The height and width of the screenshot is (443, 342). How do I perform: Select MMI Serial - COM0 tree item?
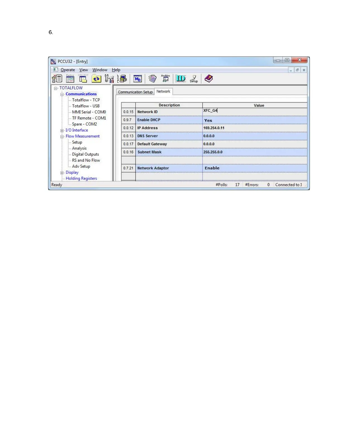[x=89, y=112]
